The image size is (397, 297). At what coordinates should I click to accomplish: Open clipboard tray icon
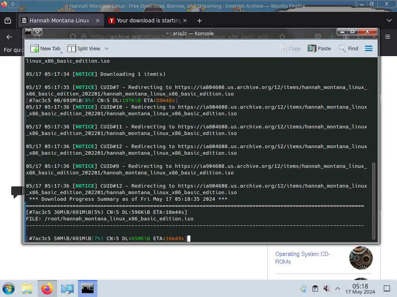pyautogui.click(x=315, y=288)
